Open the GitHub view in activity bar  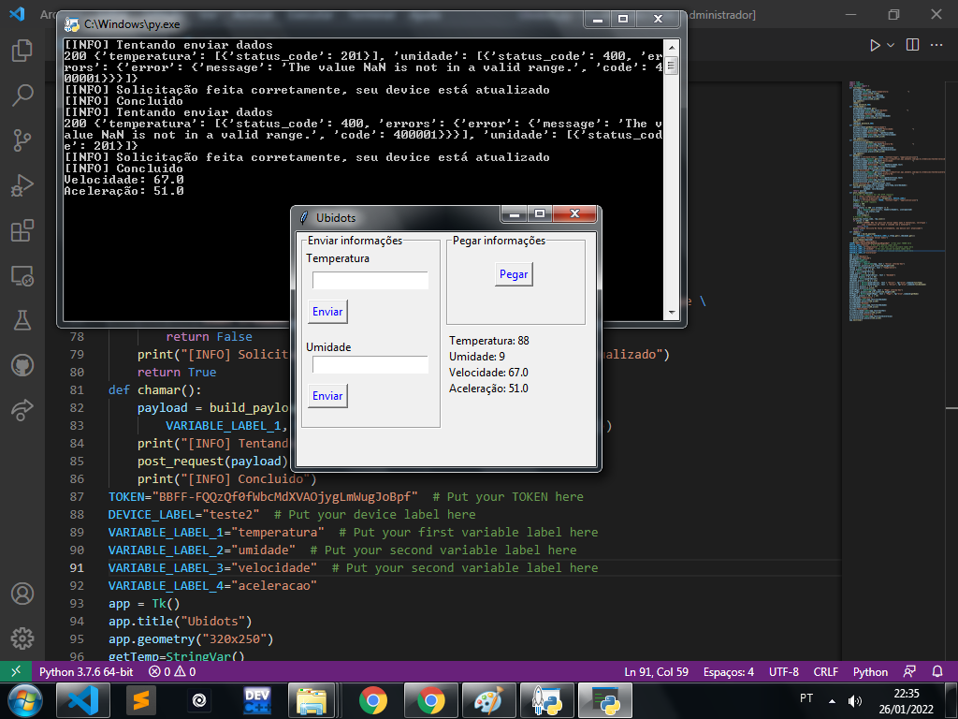pyautogui.click(x=22, y=366)
